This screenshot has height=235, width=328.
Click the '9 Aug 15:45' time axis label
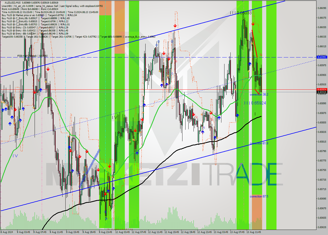73,232
